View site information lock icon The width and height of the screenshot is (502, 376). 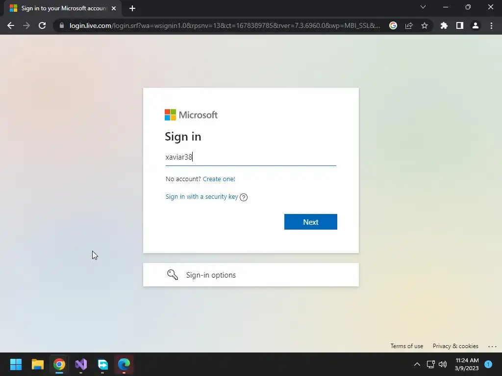click(62, 25)
